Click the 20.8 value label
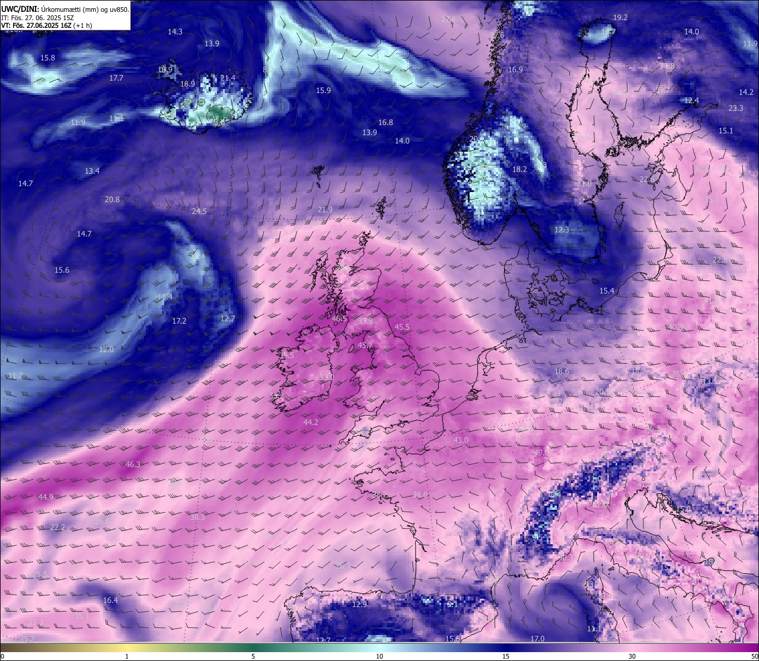 click(x=112, y=200)
